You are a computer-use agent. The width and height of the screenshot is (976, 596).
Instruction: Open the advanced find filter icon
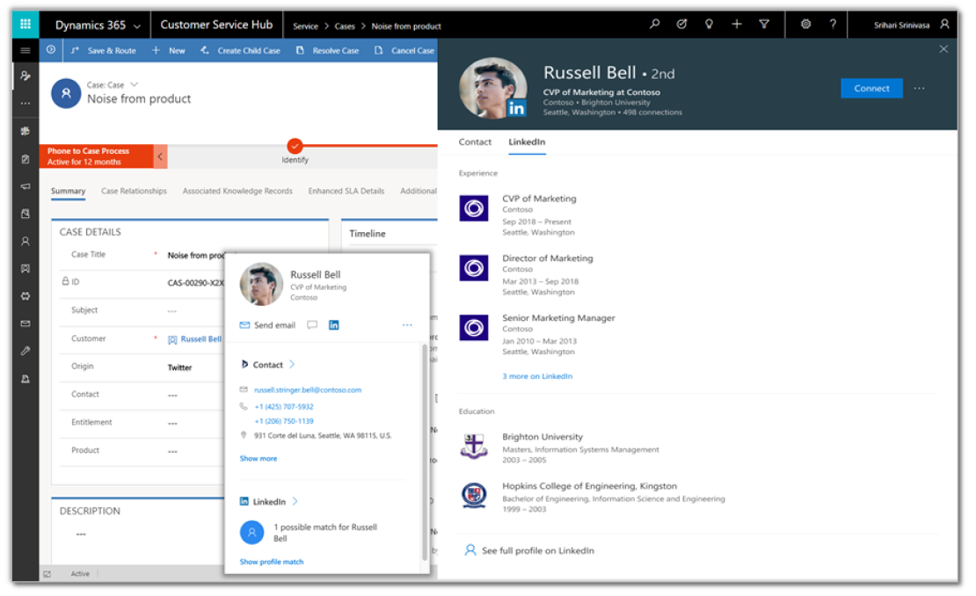coord(764,25)
